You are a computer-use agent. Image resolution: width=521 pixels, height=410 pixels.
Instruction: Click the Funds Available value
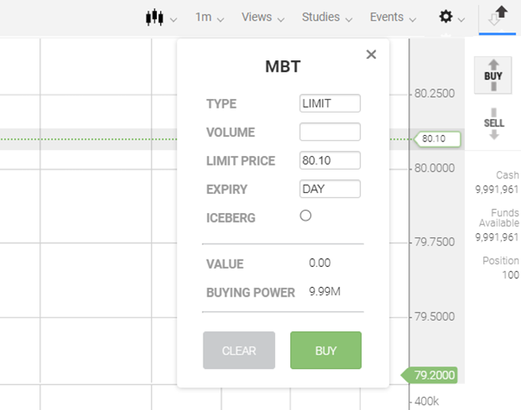point(497,237)
